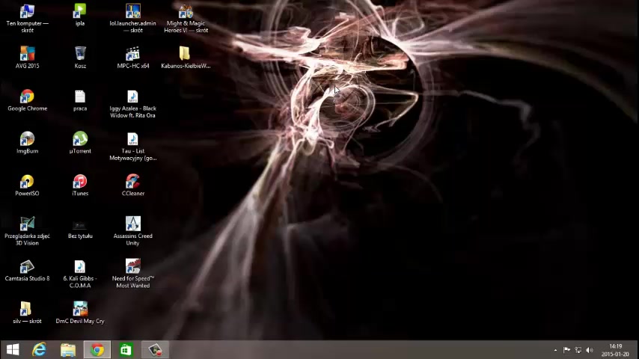This screenshot has height=359, width=639.
Task: Select the MPC-HC x64 player icon
Action: (132, 55)
